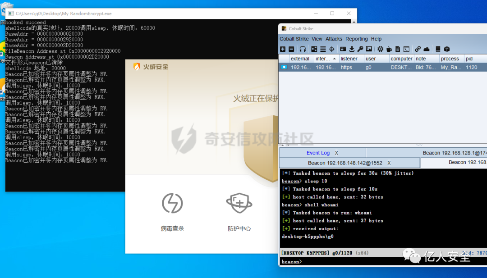487x278 pixels.
Task: Minimize the My_RandomEncrypt.exe console window
Action: [x=316, y=14]
